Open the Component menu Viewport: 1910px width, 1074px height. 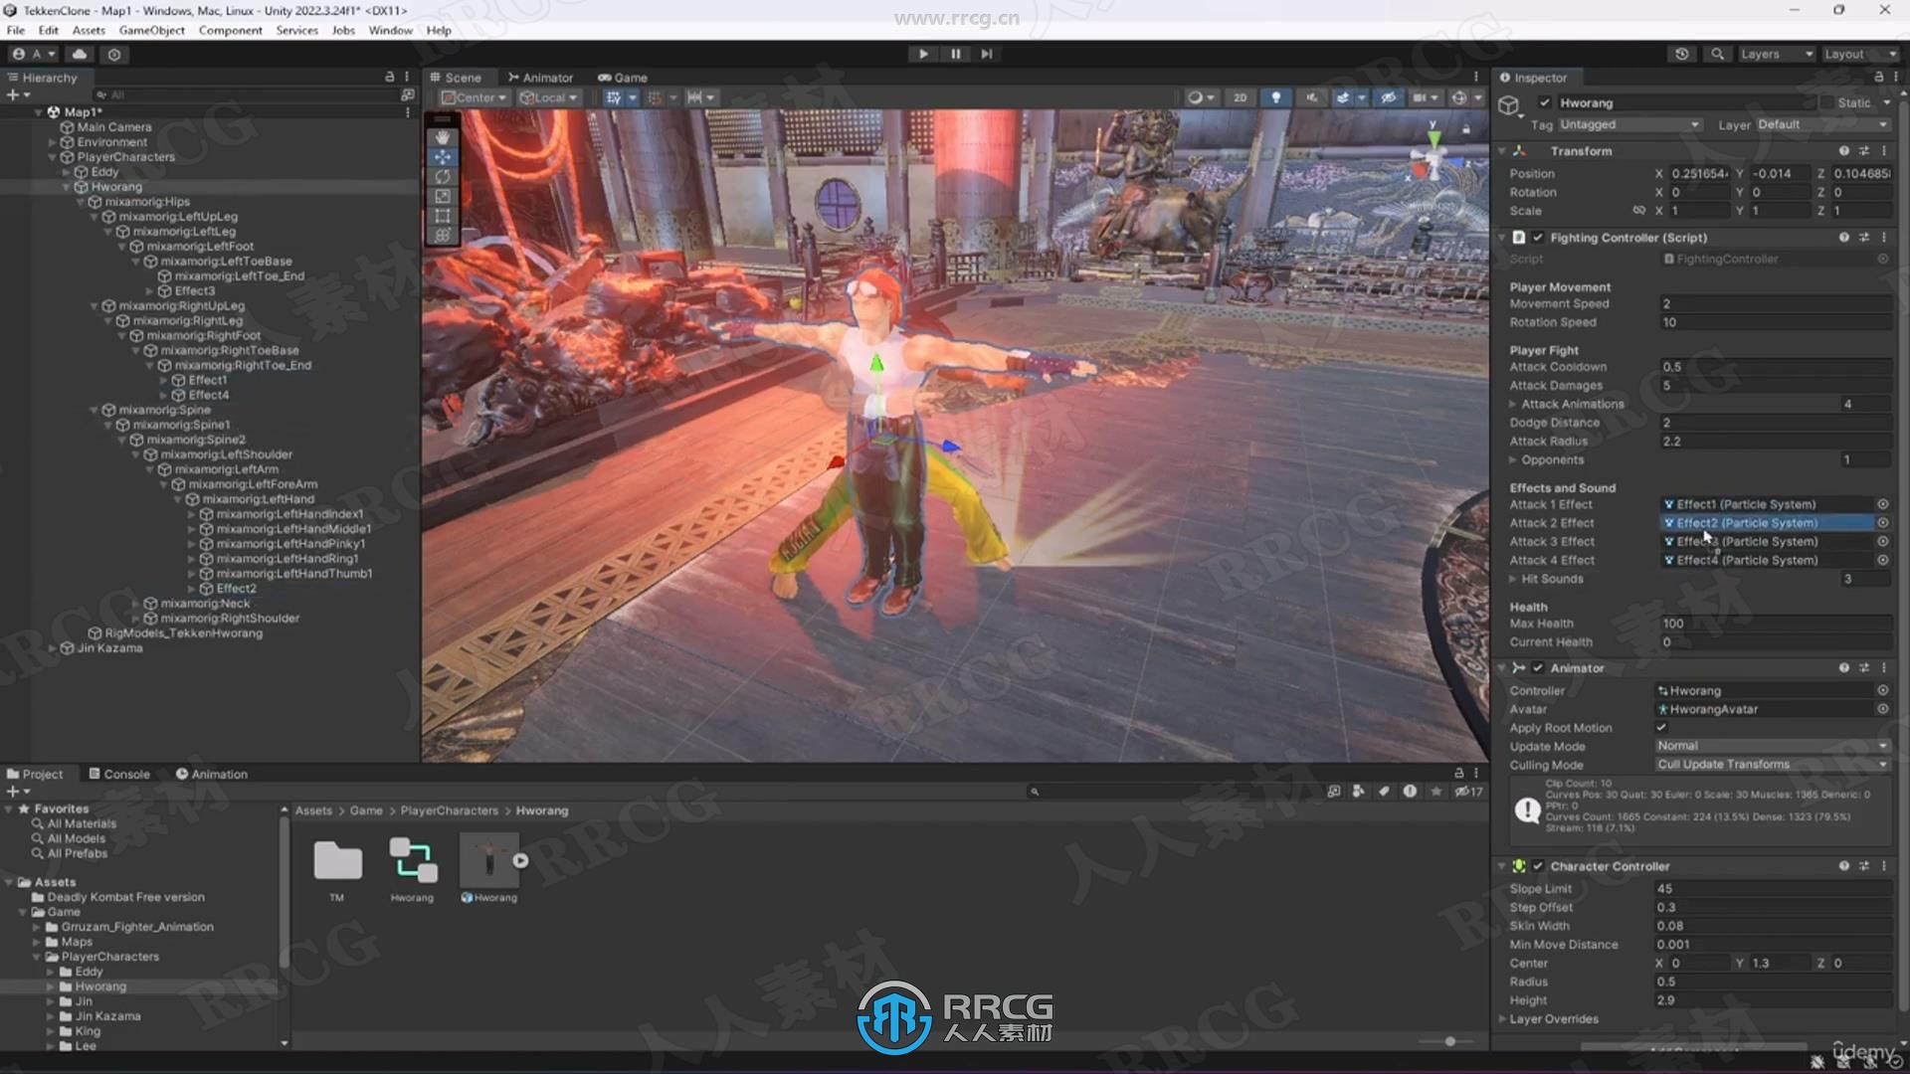[230, 30]
